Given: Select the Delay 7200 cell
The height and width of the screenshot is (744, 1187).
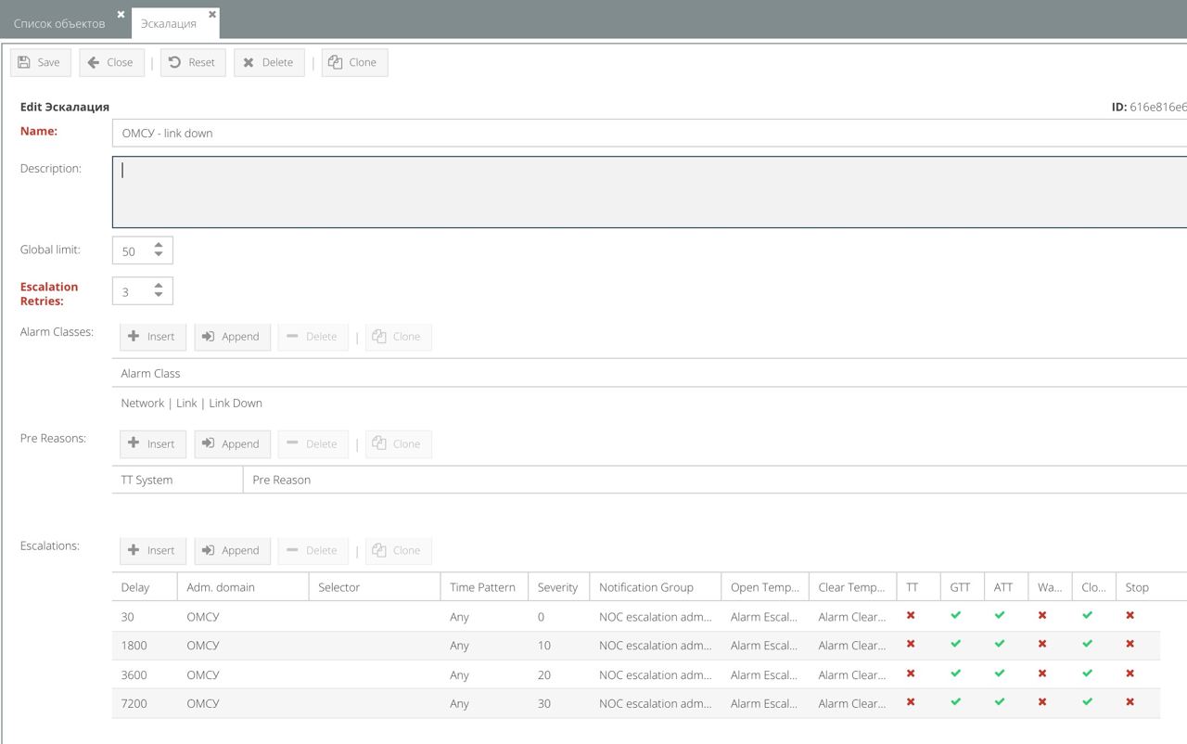Looking at the screenshot, I should pyautogui.click(x=145, y=703).
